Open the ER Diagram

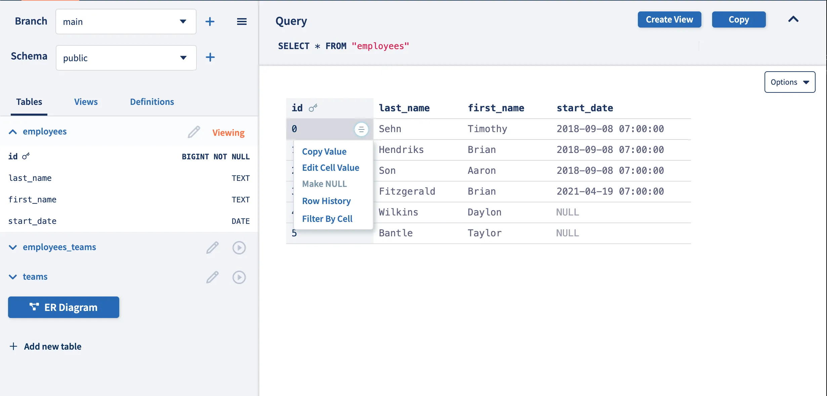click(x=63, y=307)
